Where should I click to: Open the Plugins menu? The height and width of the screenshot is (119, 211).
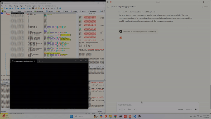(21, 6)
